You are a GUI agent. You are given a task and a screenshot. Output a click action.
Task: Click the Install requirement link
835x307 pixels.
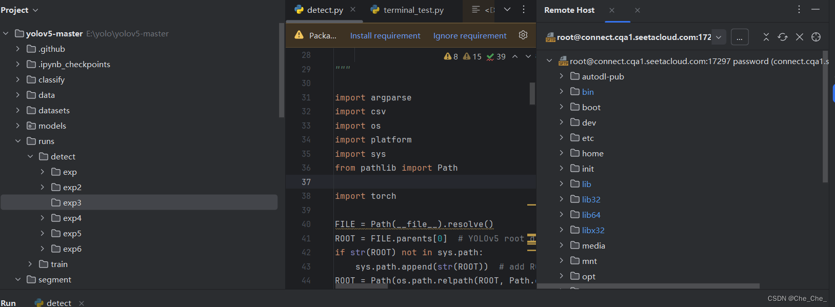click(x=385, y=35)
